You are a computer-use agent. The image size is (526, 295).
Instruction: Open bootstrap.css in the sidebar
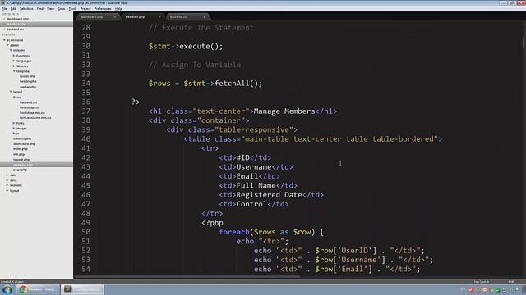[x=30, y=107]
